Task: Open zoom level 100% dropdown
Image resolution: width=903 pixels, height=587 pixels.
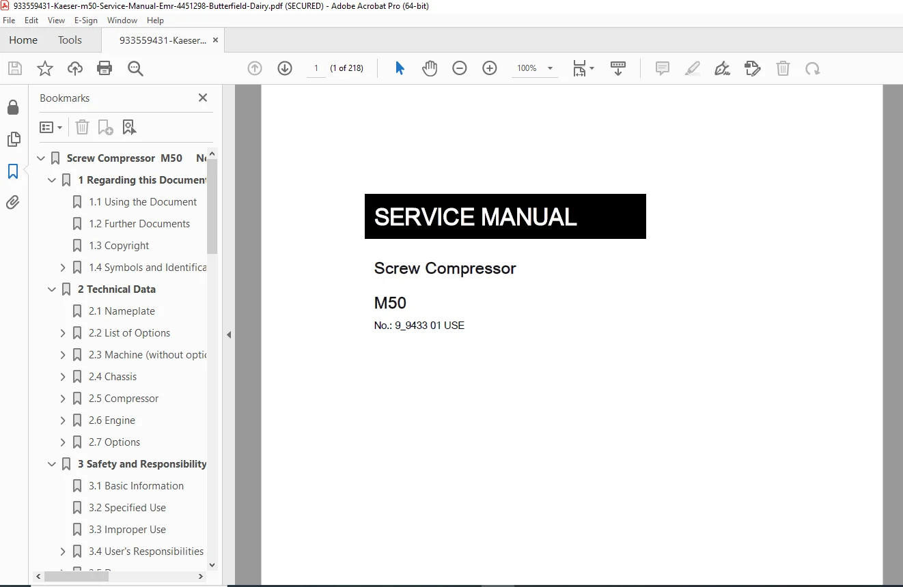Action: click(535, 68)
